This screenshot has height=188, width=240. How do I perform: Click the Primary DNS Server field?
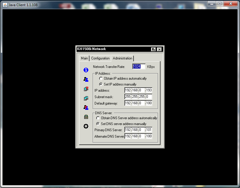[138, 130]
